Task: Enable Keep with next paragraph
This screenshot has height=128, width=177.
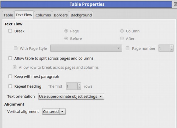Action: tap(10, 76)
